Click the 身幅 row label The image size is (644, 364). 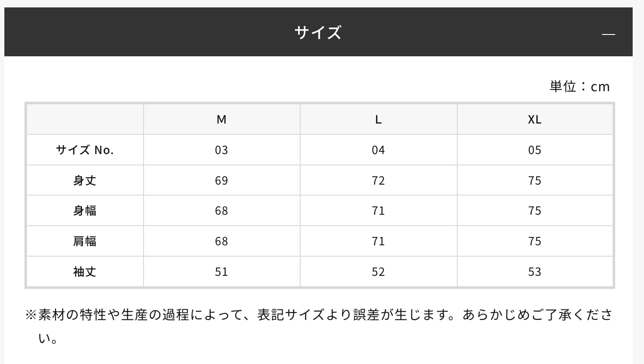coord(85,211)
